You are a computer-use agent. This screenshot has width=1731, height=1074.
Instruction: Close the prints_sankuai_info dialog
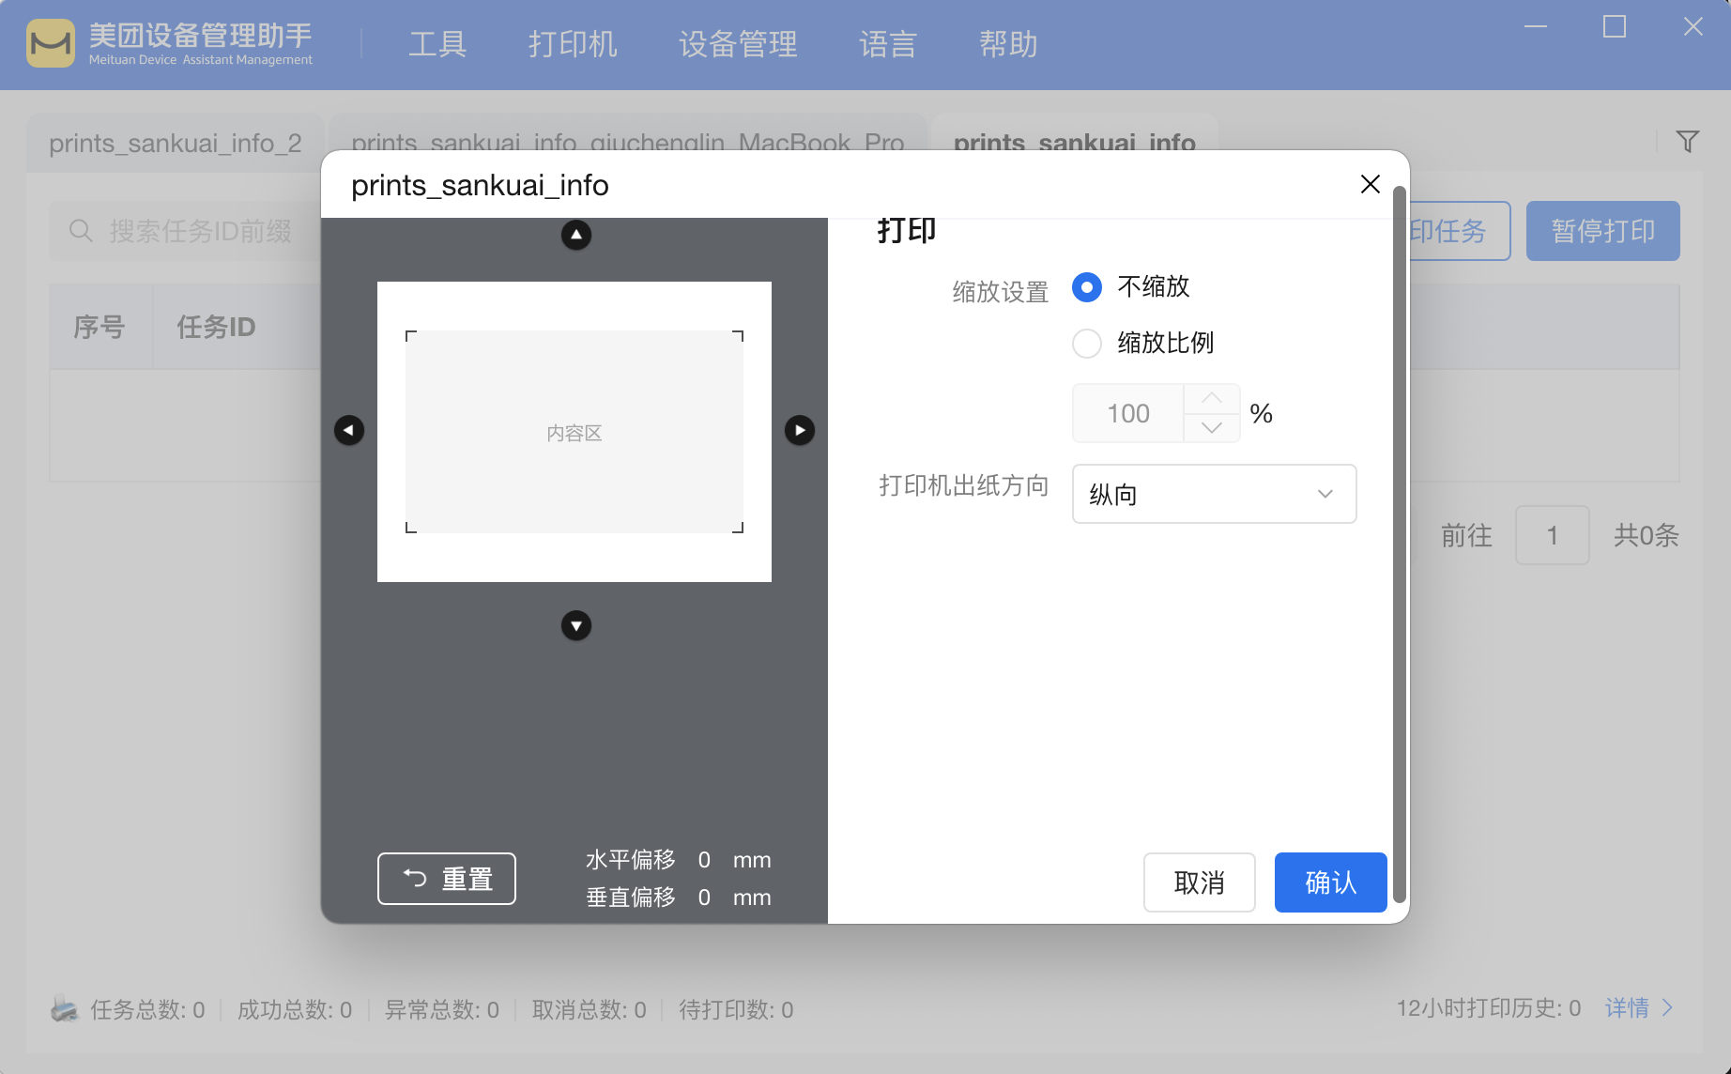(x=1370, y=184)
